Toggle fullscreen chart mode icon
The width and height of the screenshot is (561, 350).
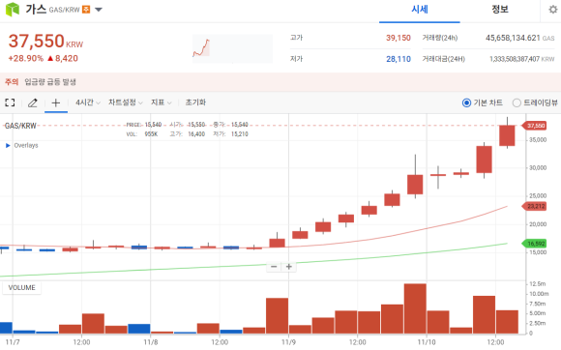coord(10,102)
